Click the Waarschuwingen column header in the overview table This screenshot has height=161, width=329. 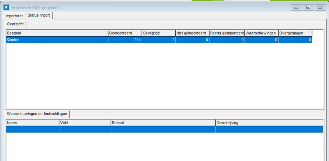tap(261, 33)
